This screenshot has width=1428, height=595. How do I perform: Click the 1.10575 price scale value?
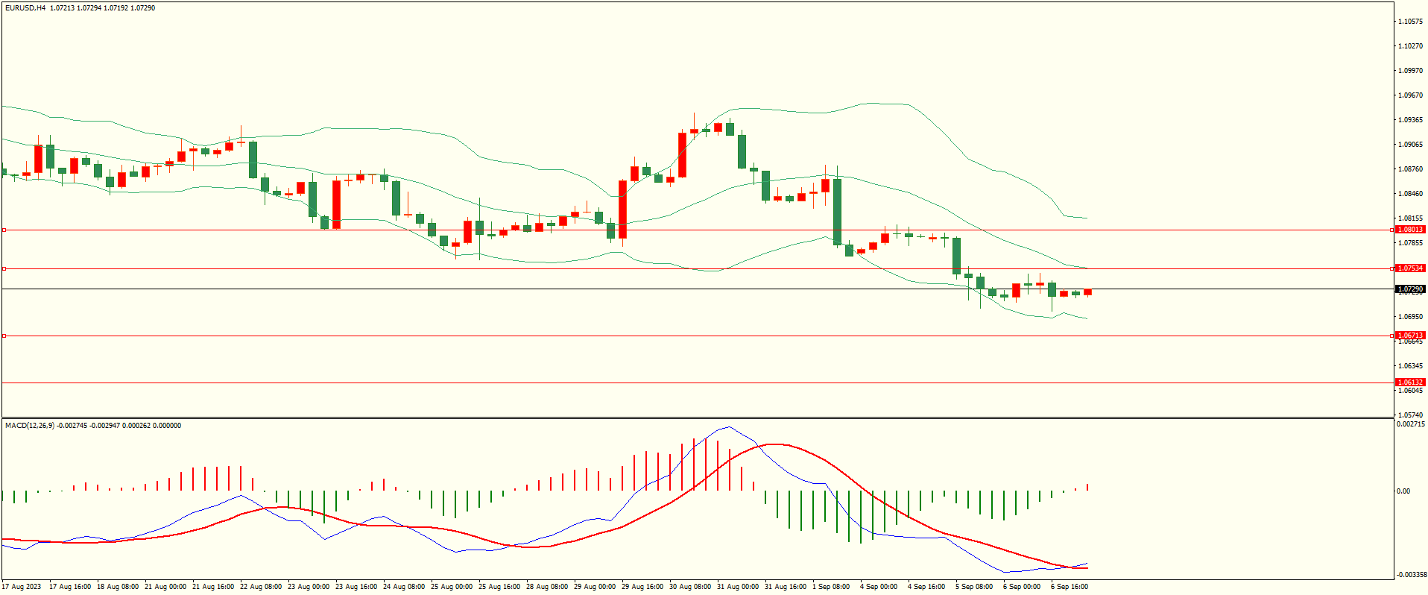[x=1409, y=22]
